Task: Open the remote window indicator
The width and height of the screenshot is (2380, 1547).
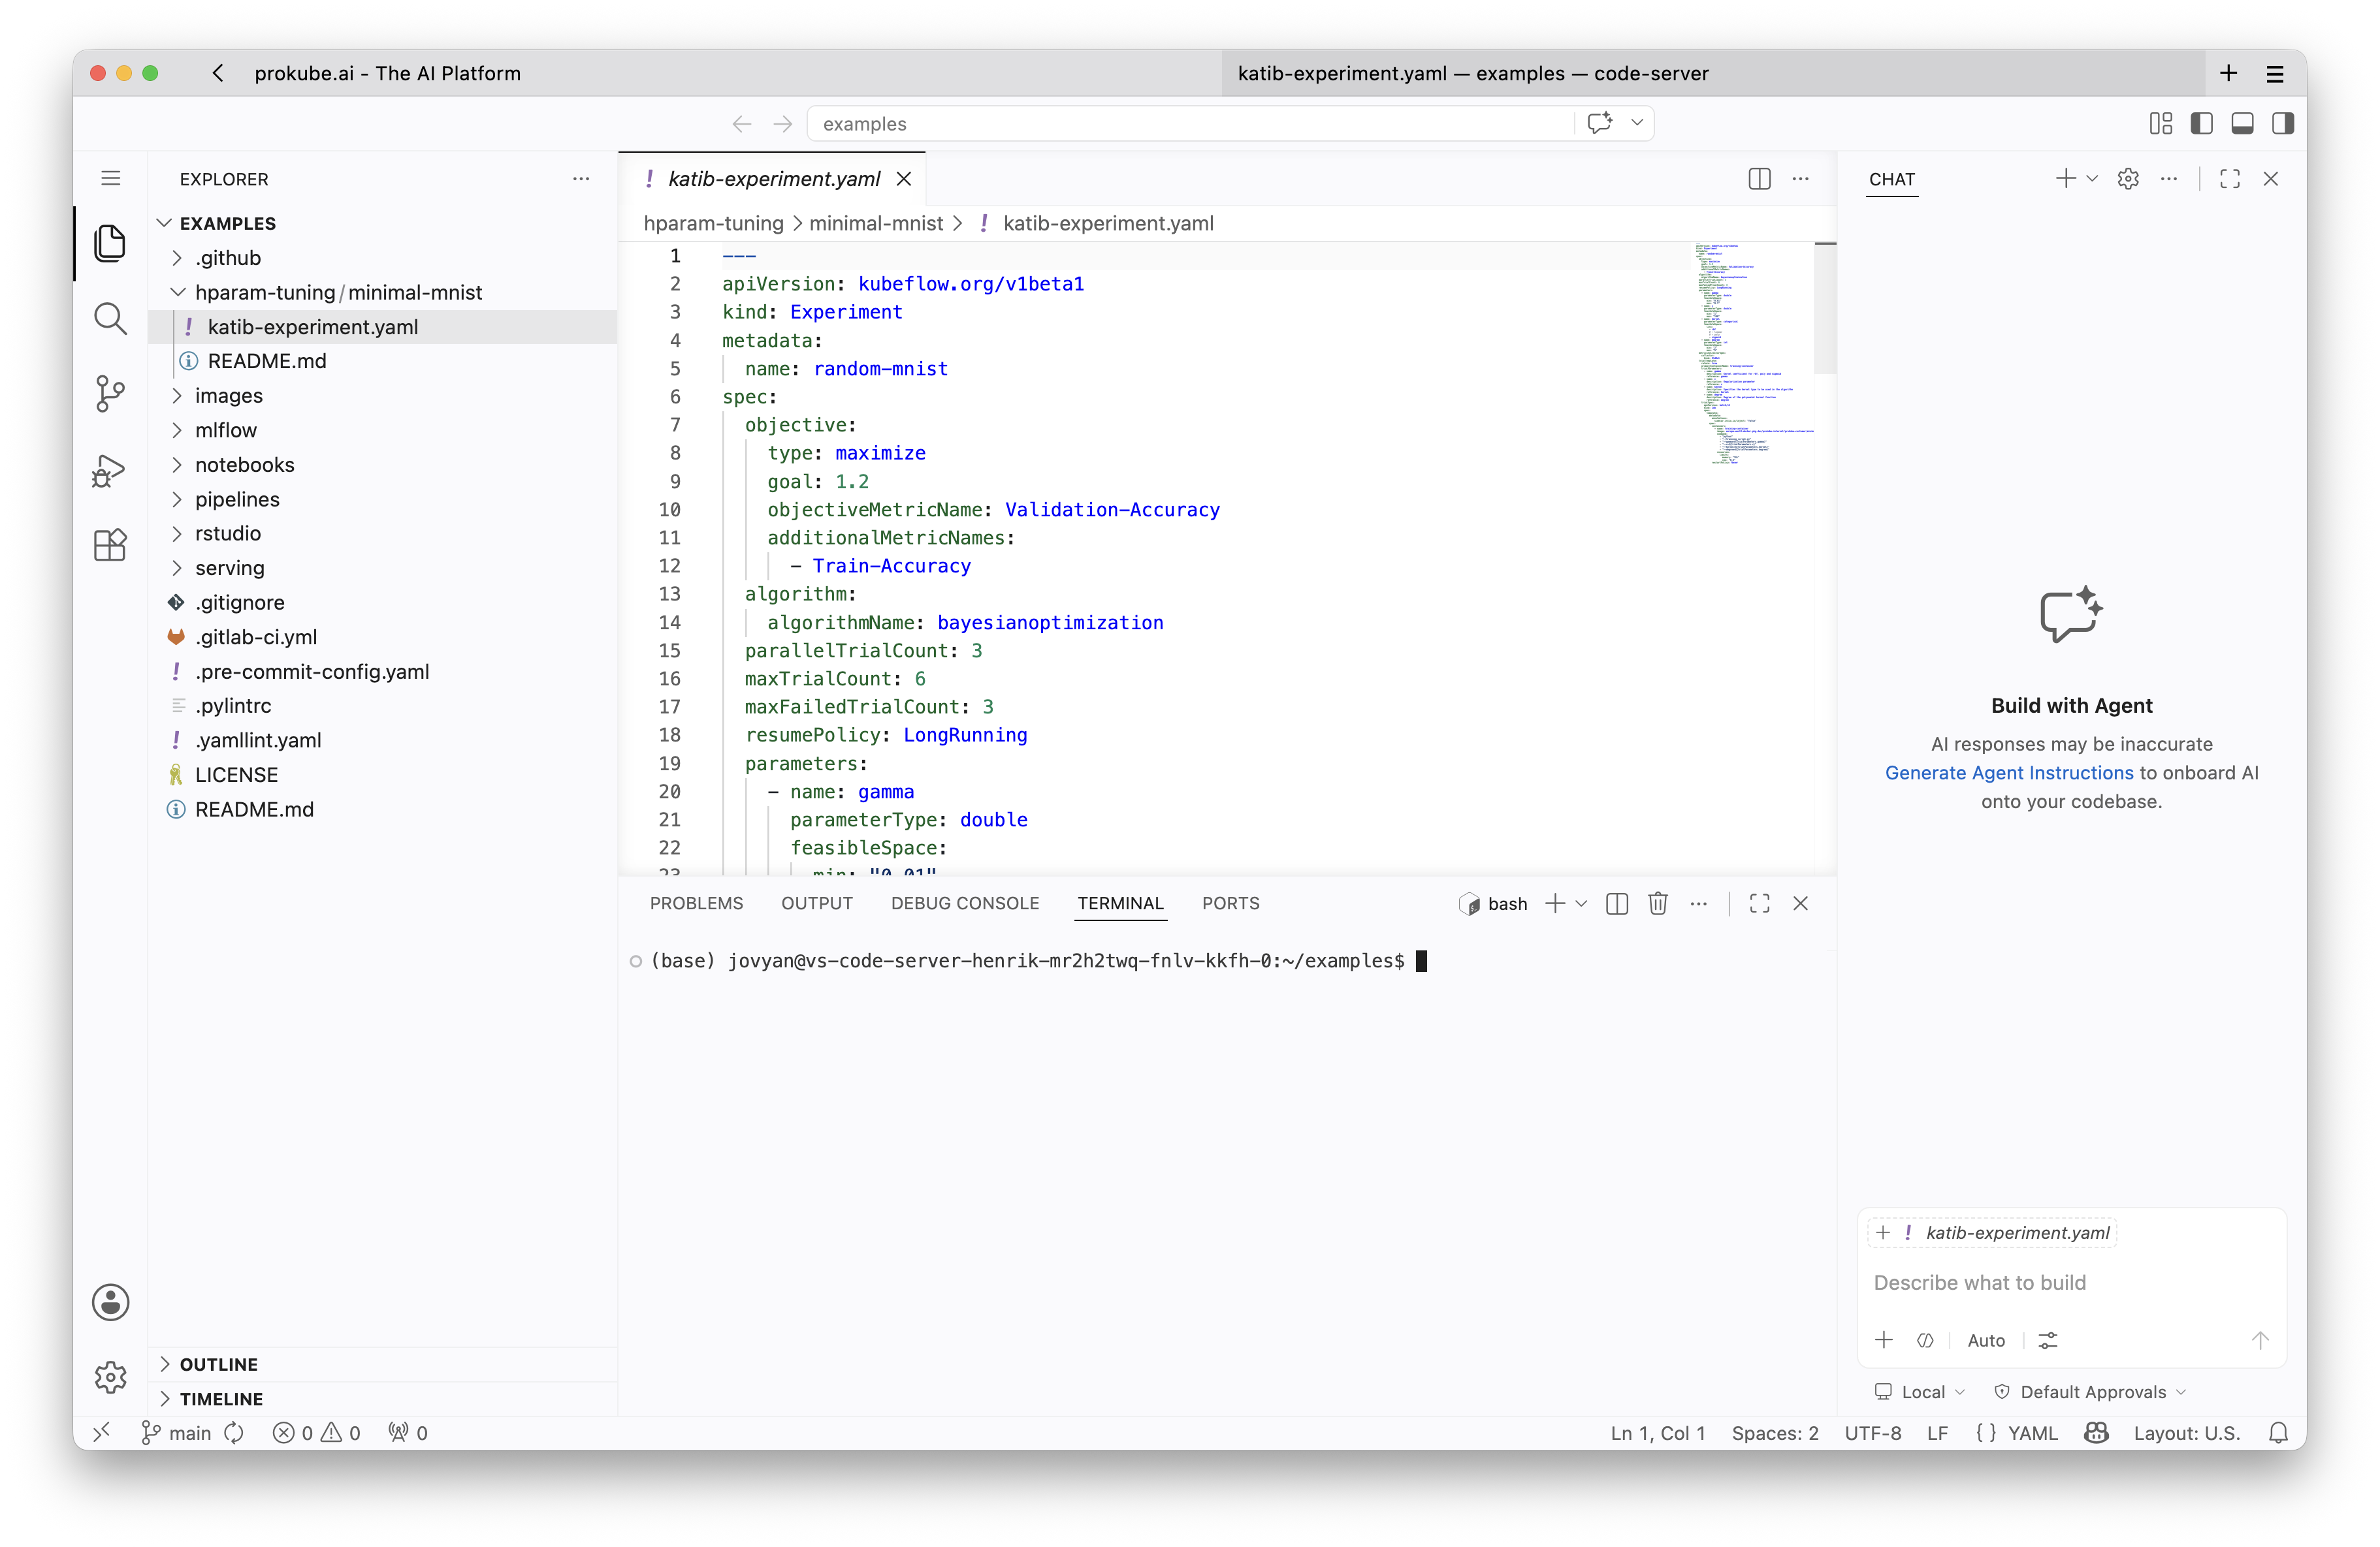Action: pos(102,1433)
